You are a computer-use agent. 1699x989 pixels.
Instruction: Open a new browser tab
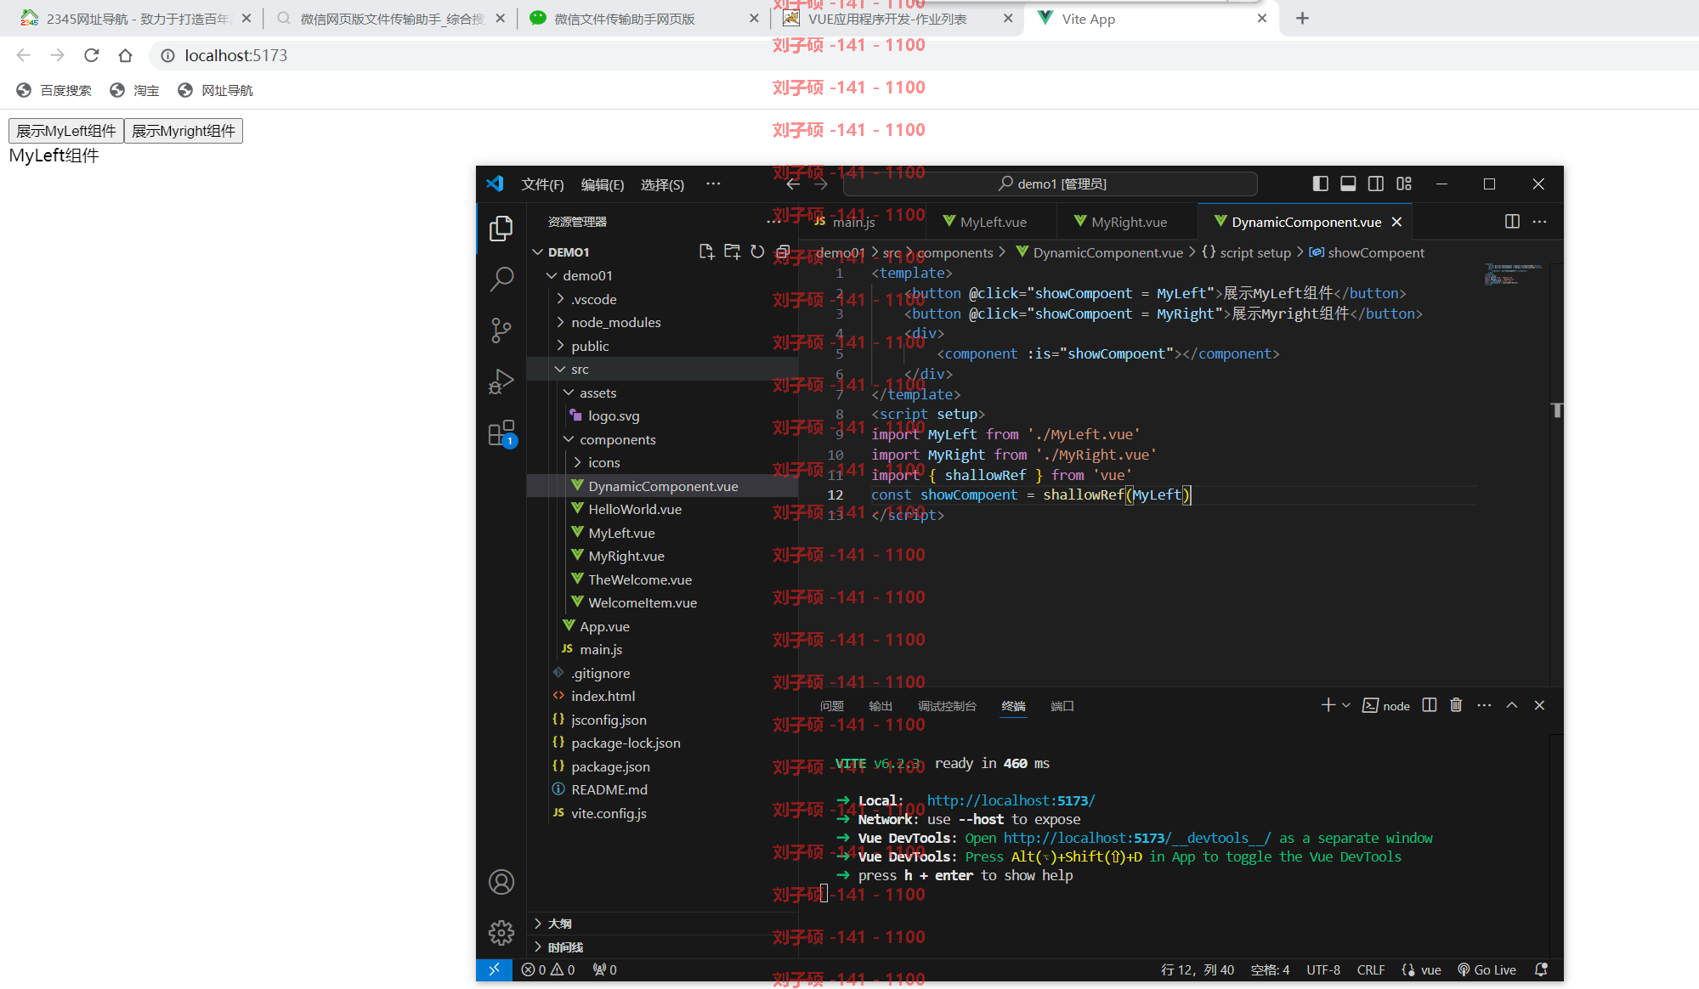1302,19
